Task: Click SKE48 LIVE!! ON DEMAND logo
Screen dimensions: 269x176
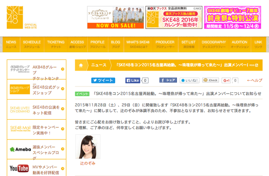Action: click(20, 110)
